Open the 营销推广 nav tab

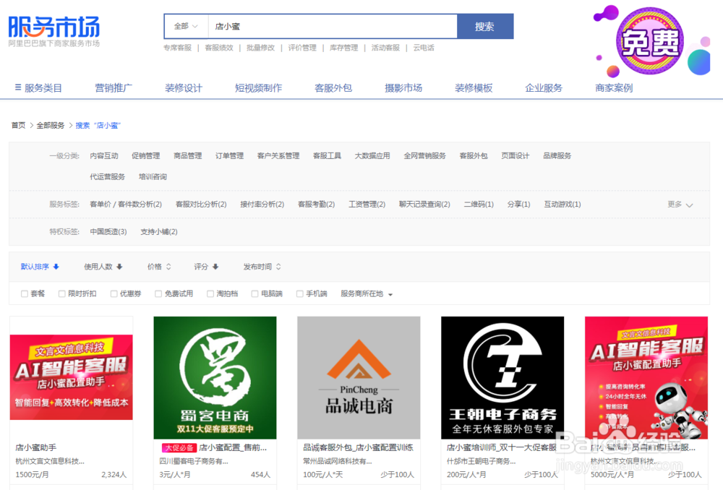point(114,87)
